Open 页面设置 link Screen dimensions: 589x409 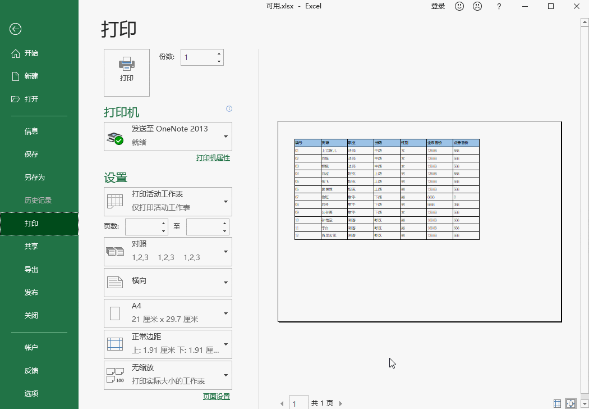[217, 396]
